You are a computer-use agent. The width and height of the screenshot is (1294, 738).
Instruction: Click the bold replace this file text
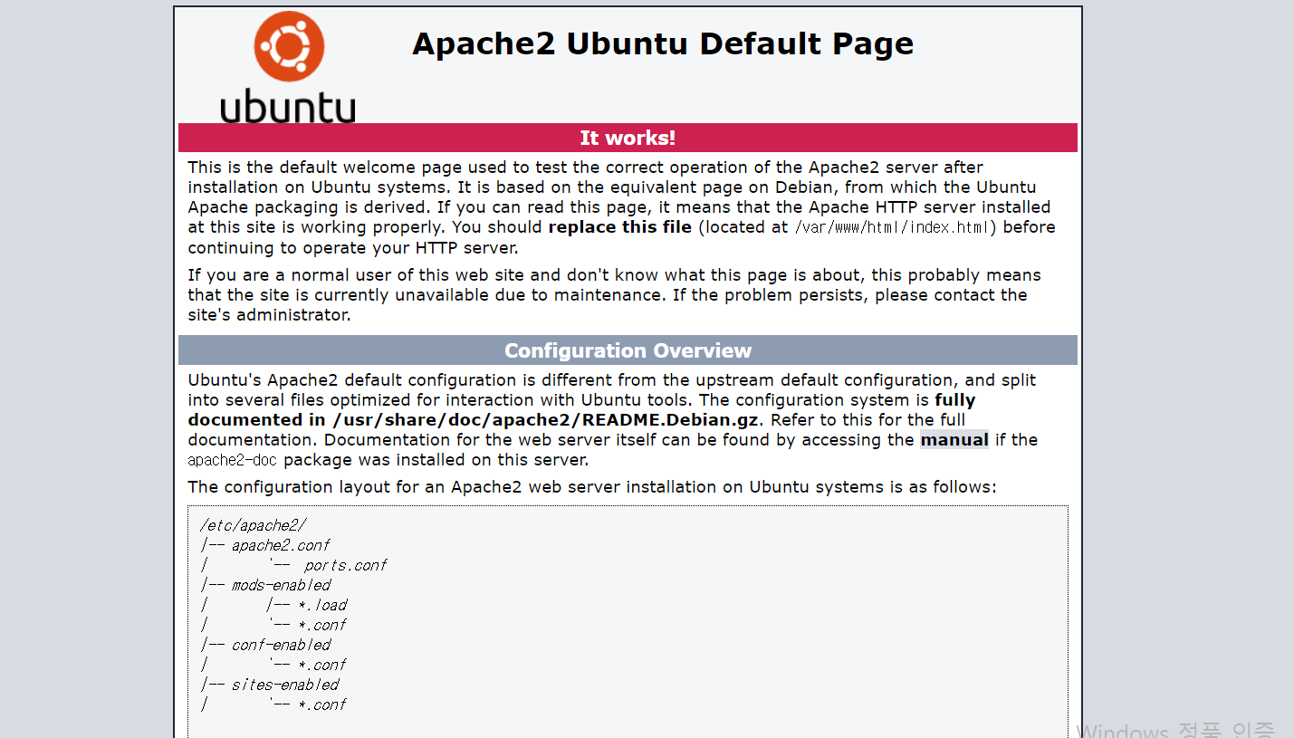click(619, 226)
